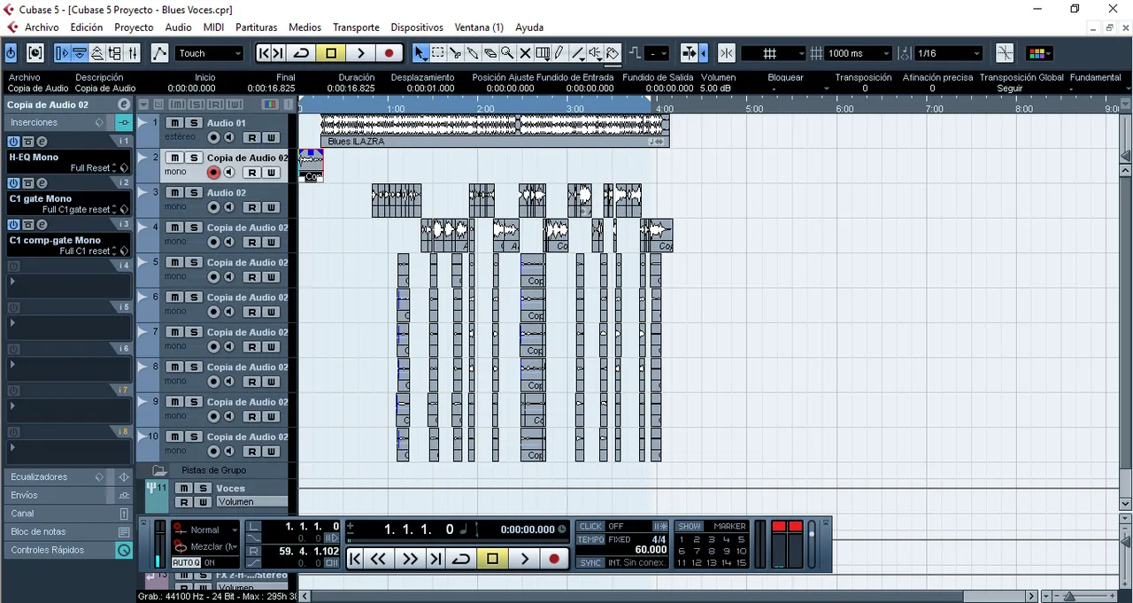Select the Blues ILAZRA audio clip
The width and height of the screenshot is (1133, 603).
495,129
